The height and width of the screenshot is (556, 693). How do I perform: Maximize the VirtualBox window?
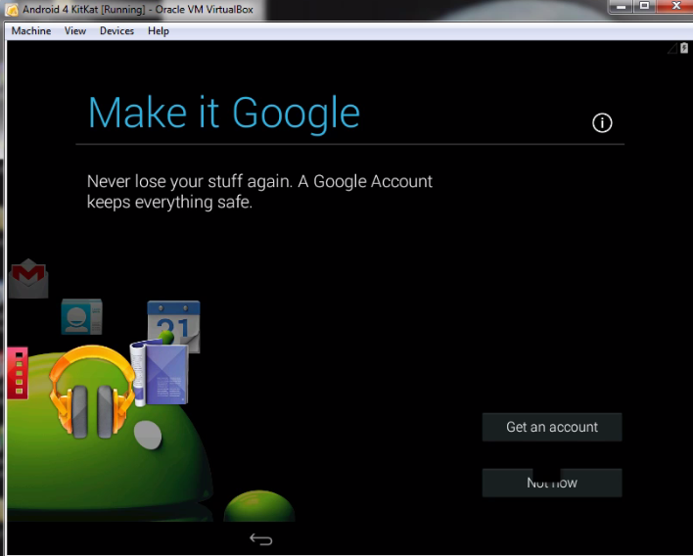click(645, 6)
